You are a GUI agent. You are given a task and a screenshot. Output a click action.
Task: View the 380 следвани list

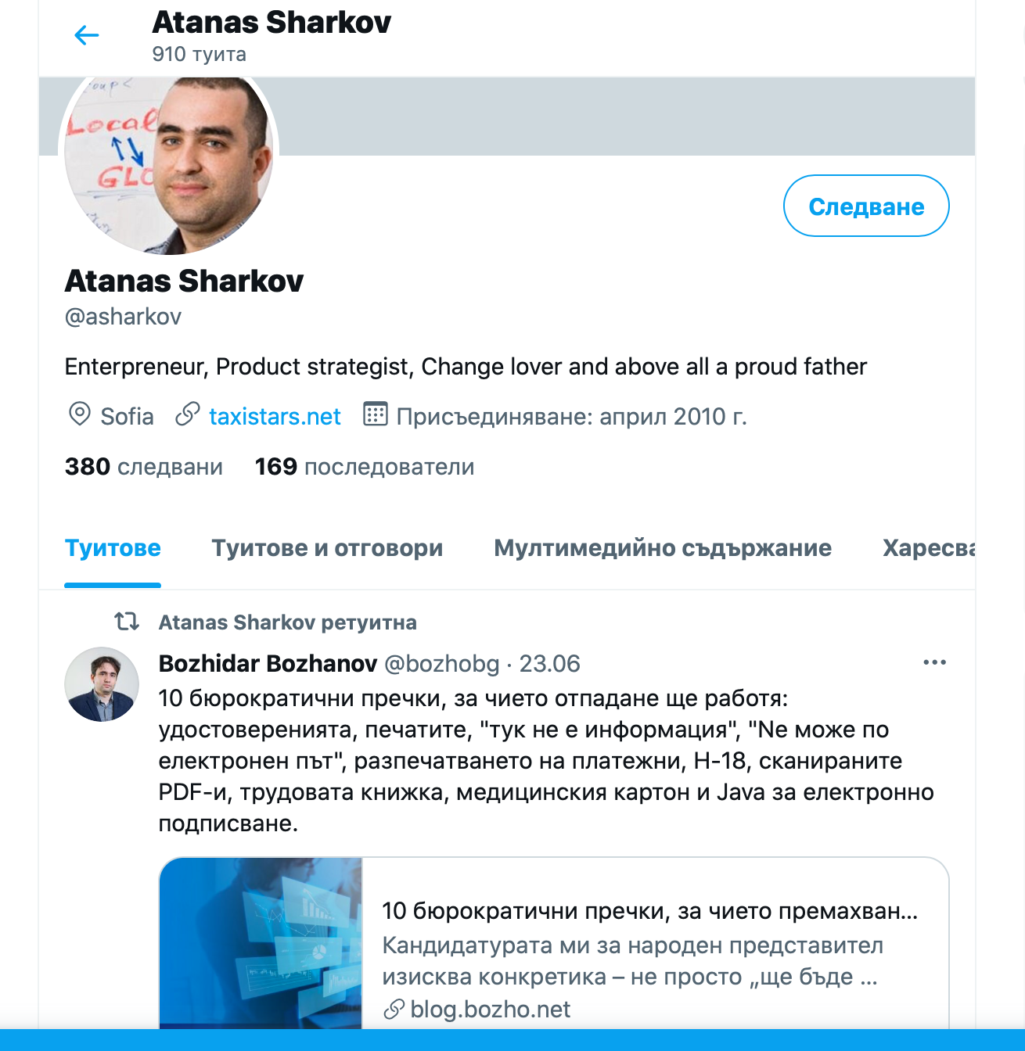pyautogui.click(x=144, y=467)
